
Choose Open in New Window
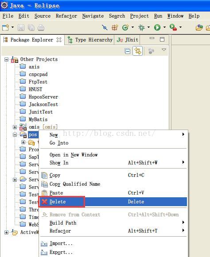(113, 155)
